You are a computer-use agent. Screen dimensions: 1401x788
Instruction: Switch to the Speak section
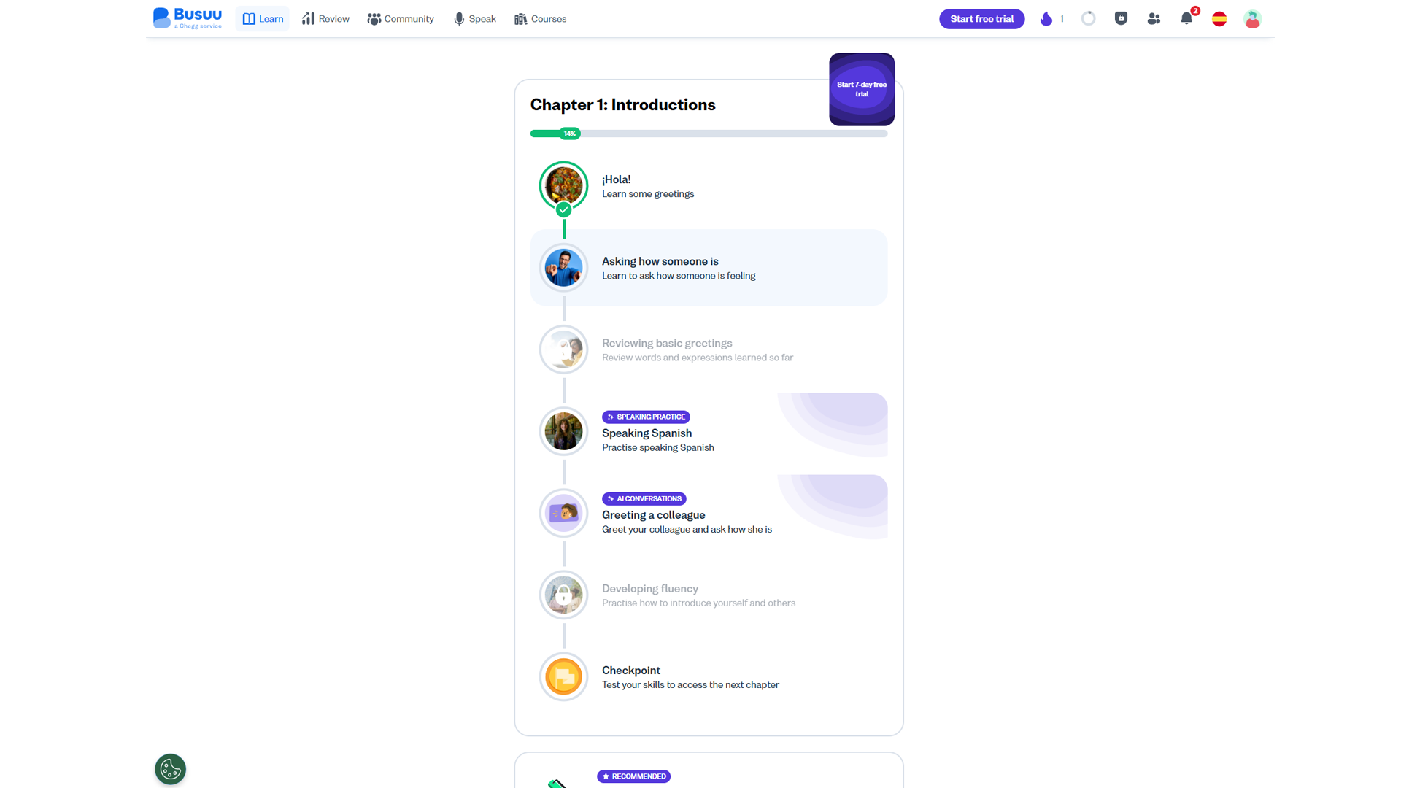coord(475,19)
